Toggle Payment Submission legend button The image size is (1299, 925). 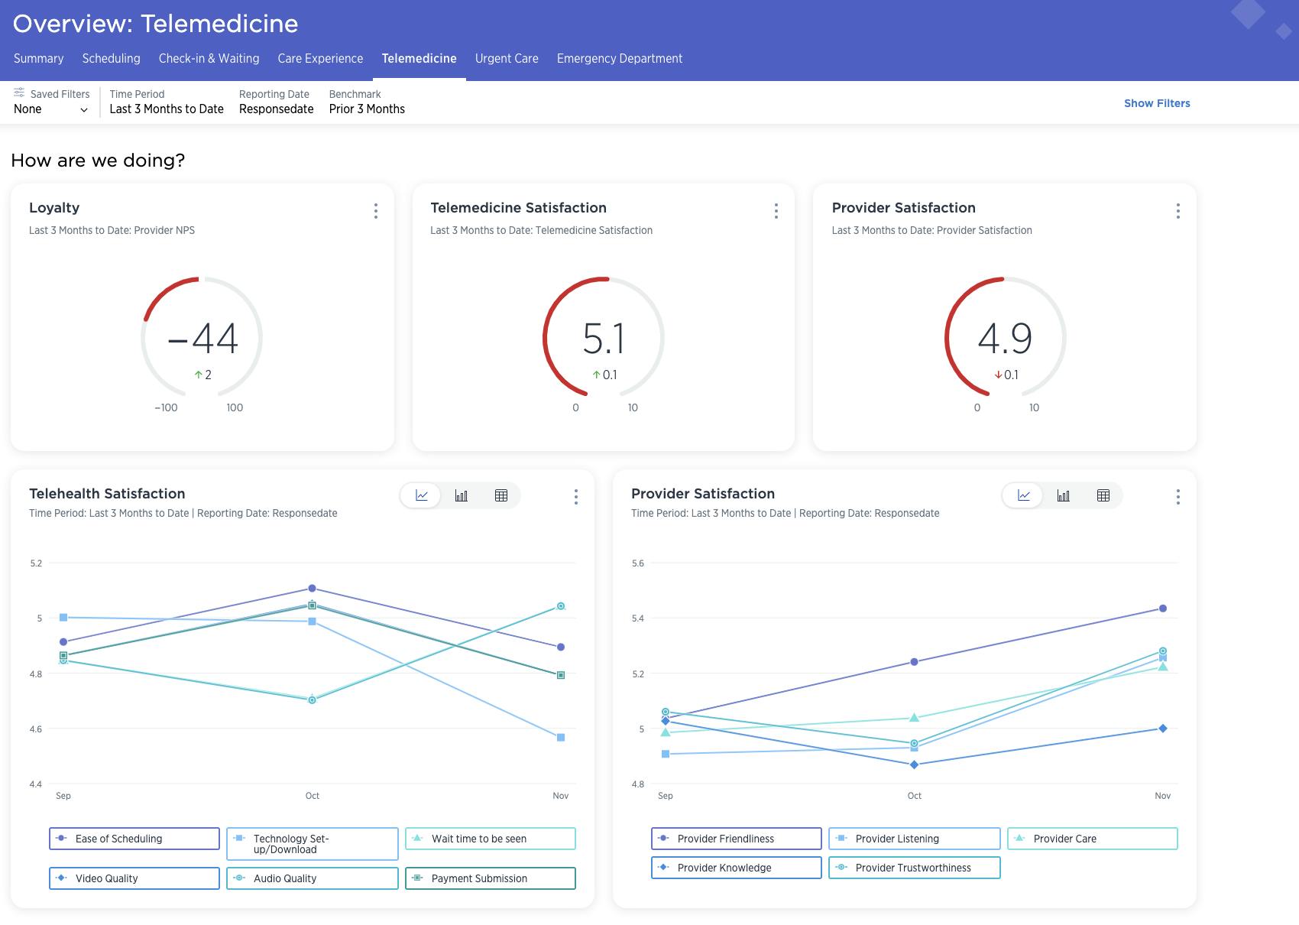(490, 878)
